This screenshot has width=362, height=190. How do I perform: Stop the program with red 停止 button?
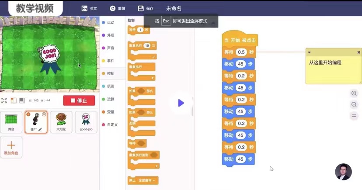[x=79, y=100]
